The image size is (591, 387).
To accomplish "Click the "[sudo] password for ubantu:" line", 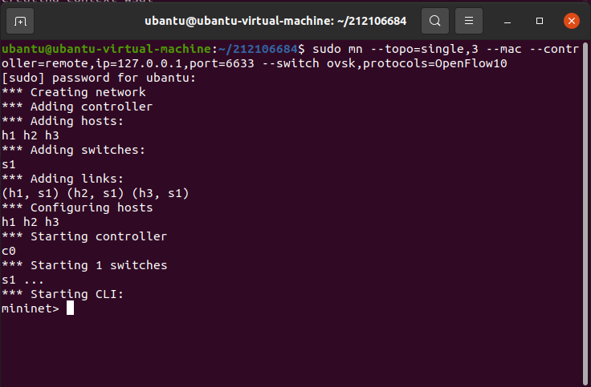I will coord(99,78).
